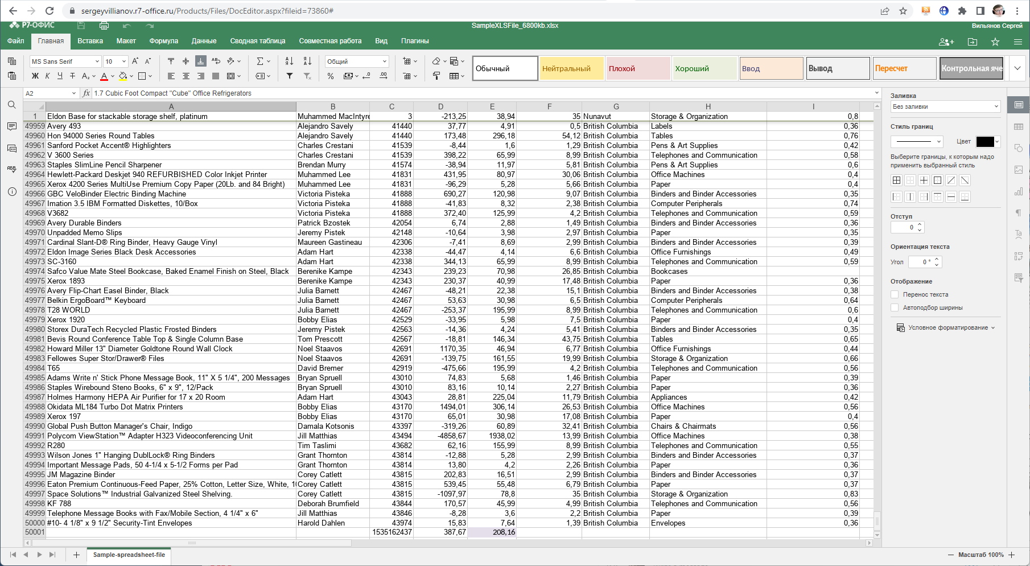This screenshot has width=1030, height=566.
Task: Apply percent number style
Action: tap(331, 76)
